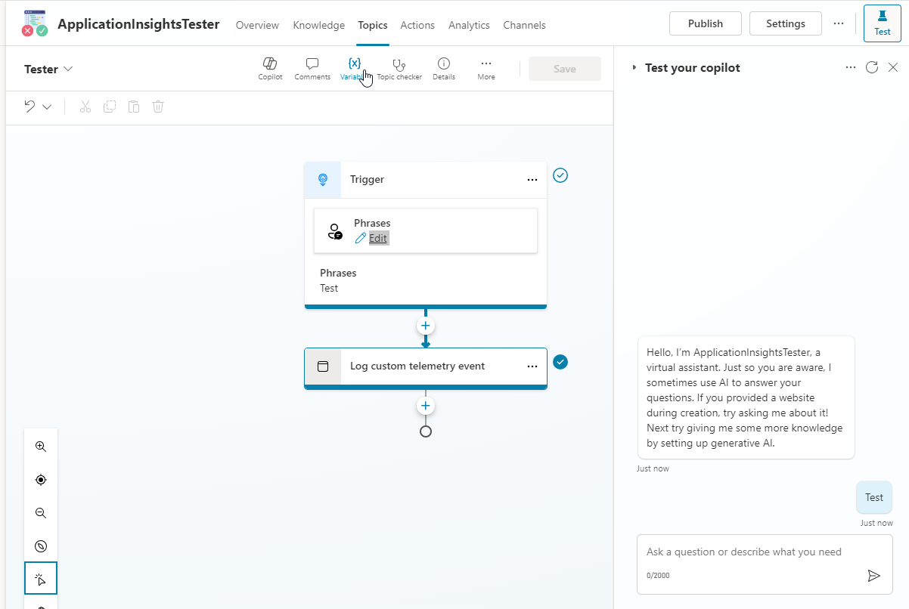The width and height of the screenshot is (909, 609).
Task: Open the undo history dropdown arrow
Action: click(x=44, y=106)
